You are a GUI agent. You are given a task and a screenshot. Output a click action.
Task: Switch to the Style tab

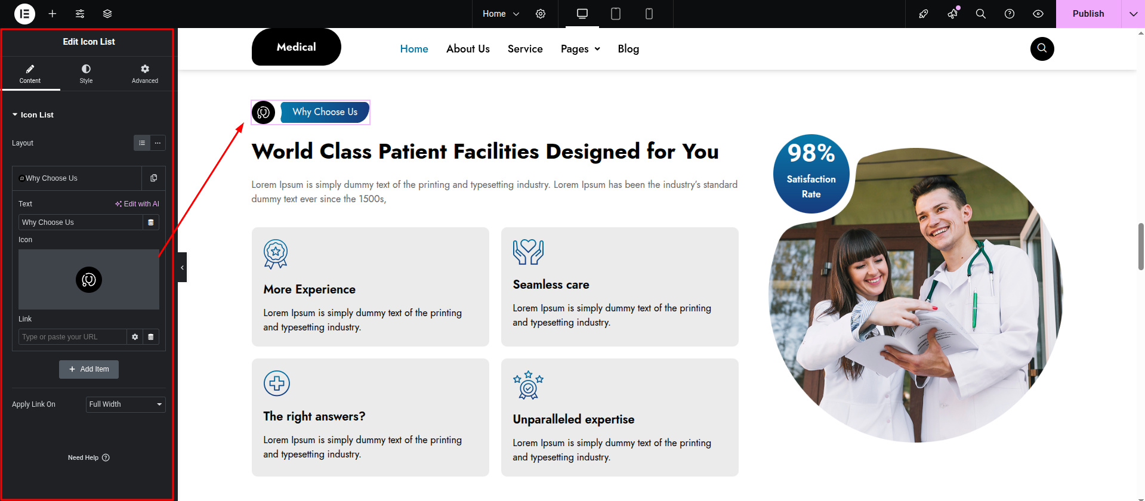coord(86,73)
